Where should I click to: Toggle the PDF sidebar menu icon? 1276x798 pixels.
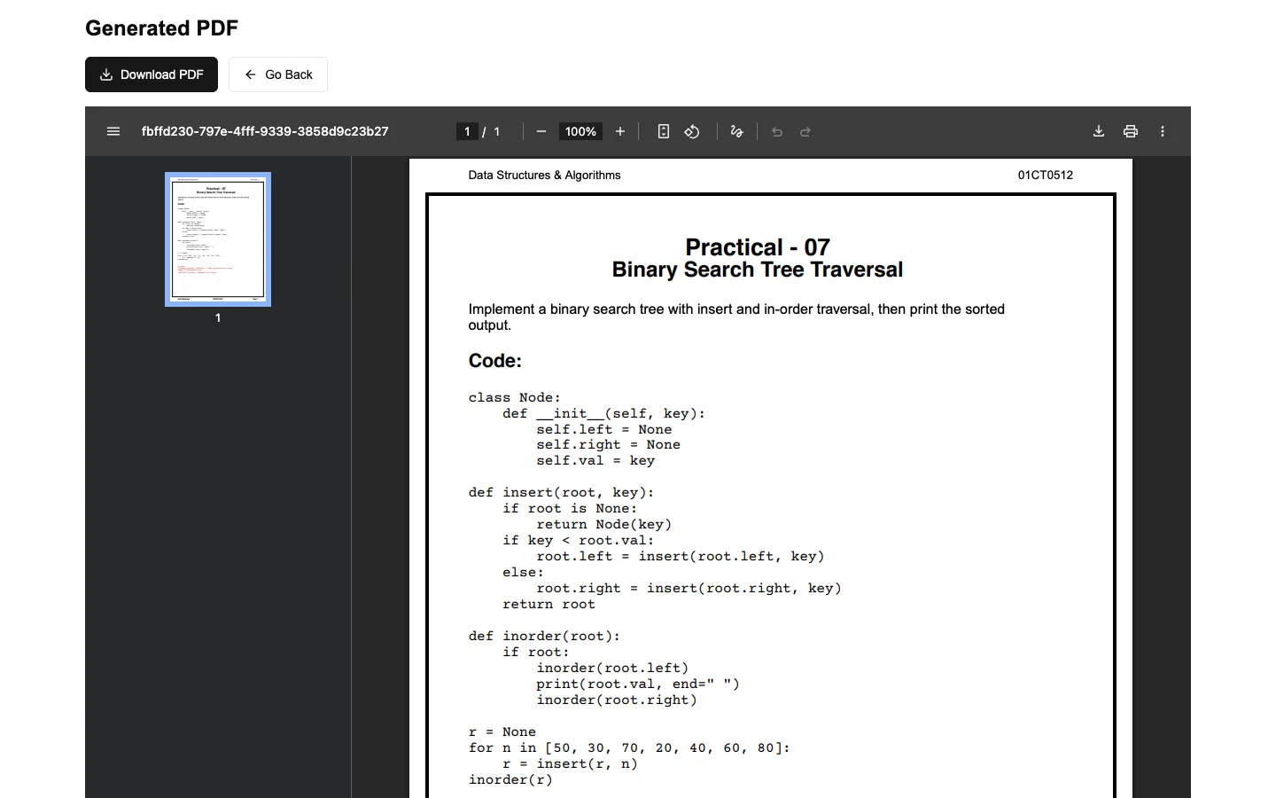(113, 131)
